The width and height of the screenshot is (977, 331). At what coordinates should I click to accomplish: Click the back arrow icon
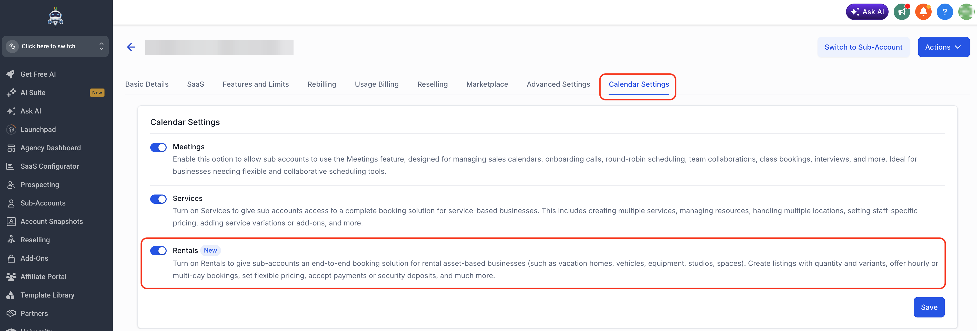(x=131, y=47)
